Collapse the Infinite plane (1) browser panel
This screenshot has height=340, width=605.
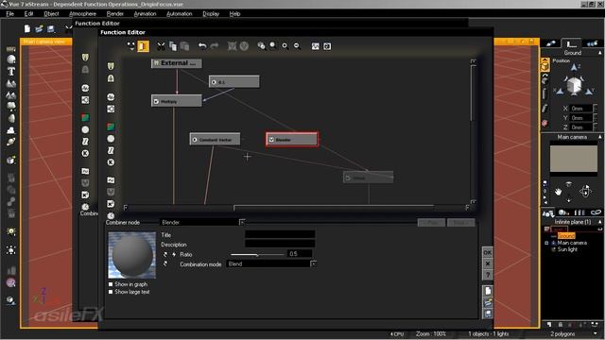[x=599, y=222]
